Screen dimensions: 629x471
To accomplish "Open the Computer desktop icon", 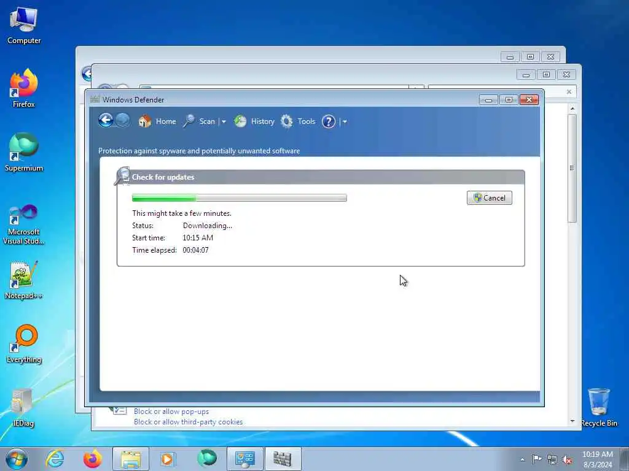I will click(24, 26).
